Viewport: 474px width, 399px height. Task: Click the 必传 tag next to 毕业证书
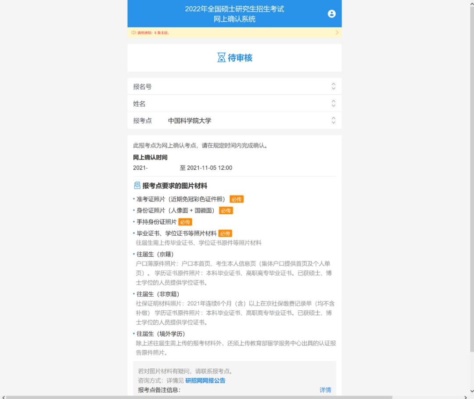coord(225,234)
